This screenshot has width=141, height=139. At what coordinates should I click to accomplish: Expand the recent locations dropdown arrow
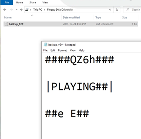(x=17, y=10)
